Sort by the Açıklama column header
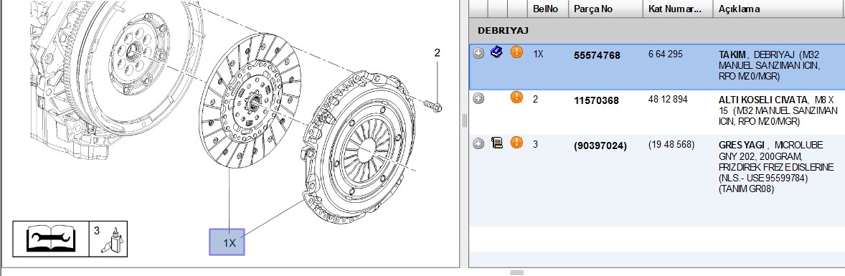 779,9
